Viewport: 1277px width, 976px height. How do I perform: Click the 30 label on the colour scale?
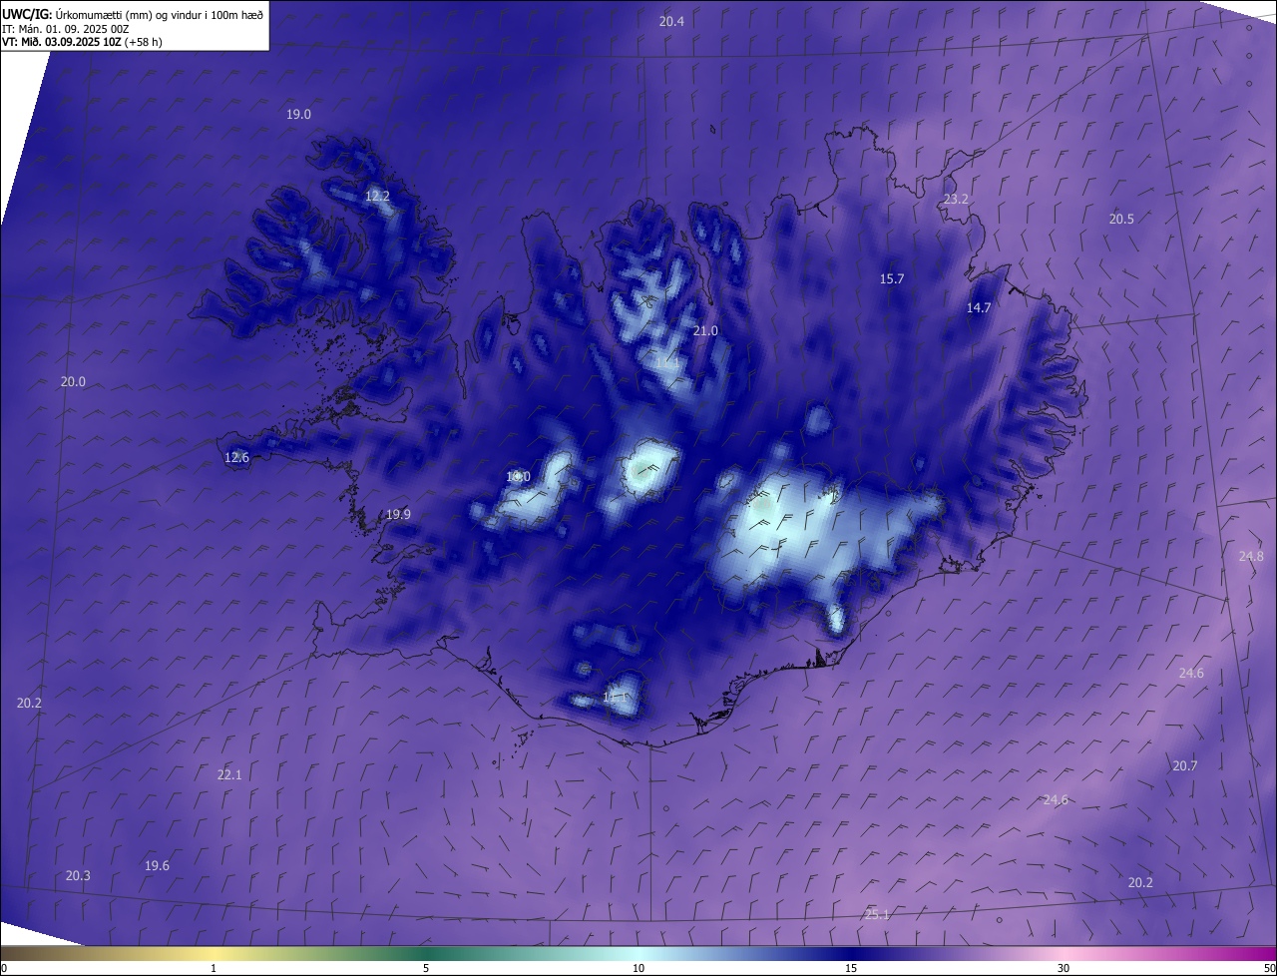[1064, 968]
